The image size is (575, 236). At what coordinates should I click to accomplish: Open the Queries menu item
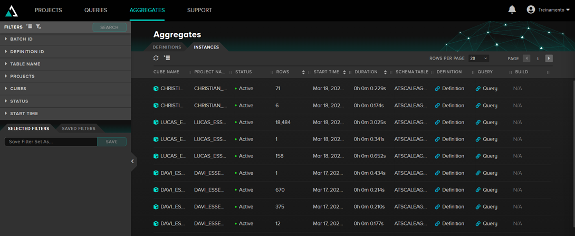(x=95, y=10)
